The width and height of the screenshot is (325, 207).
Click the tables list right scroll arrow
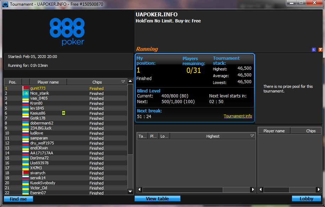point(253,189)
